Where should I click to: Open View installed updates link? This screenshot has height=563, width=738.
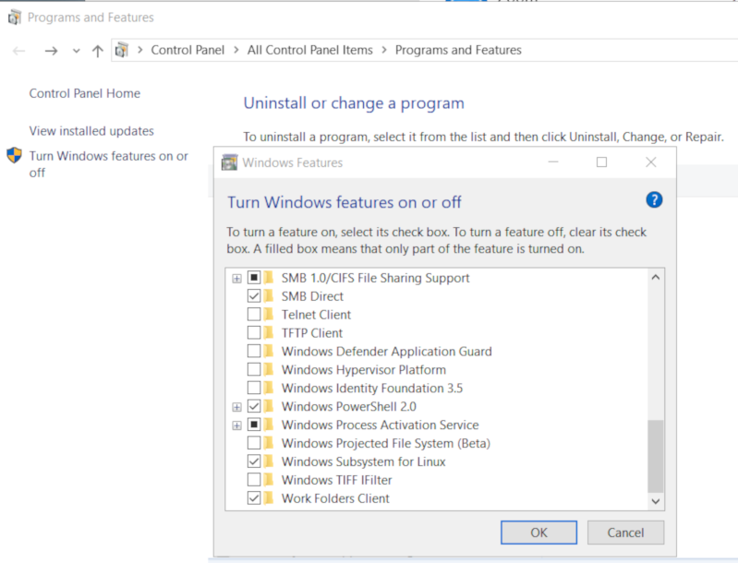tap(91, 131)
